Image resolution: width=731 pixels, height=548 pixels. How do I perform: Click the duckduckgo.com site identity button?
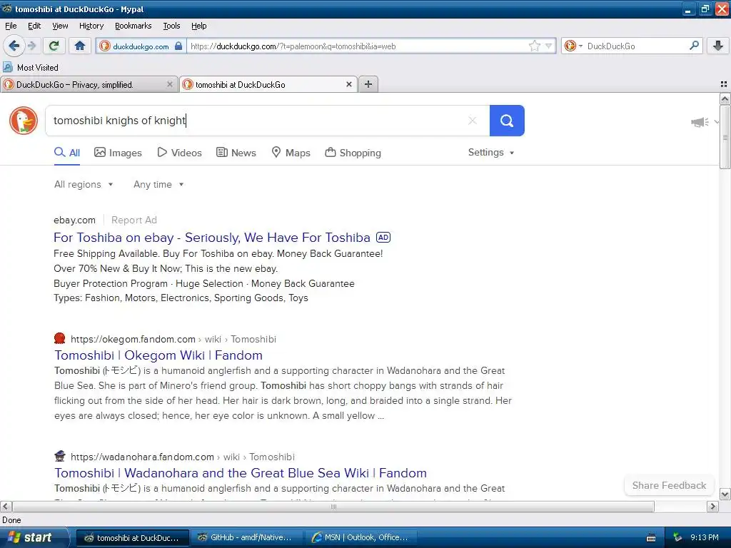pos(141,46)
